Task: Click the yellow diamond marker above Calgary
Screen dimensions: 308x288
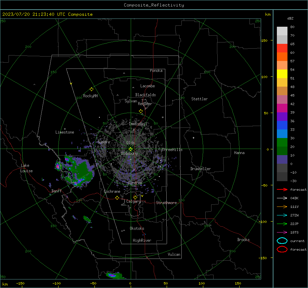Action: coord(135,197)
